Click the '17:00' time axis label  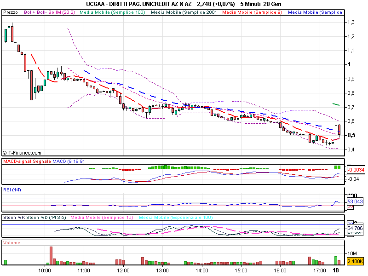[320, 270]
